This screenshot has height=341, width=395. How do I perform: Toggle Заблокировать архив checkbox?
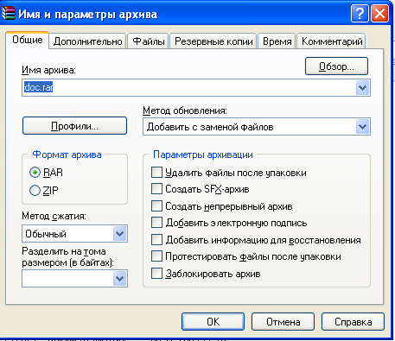[x=156, y=274]
